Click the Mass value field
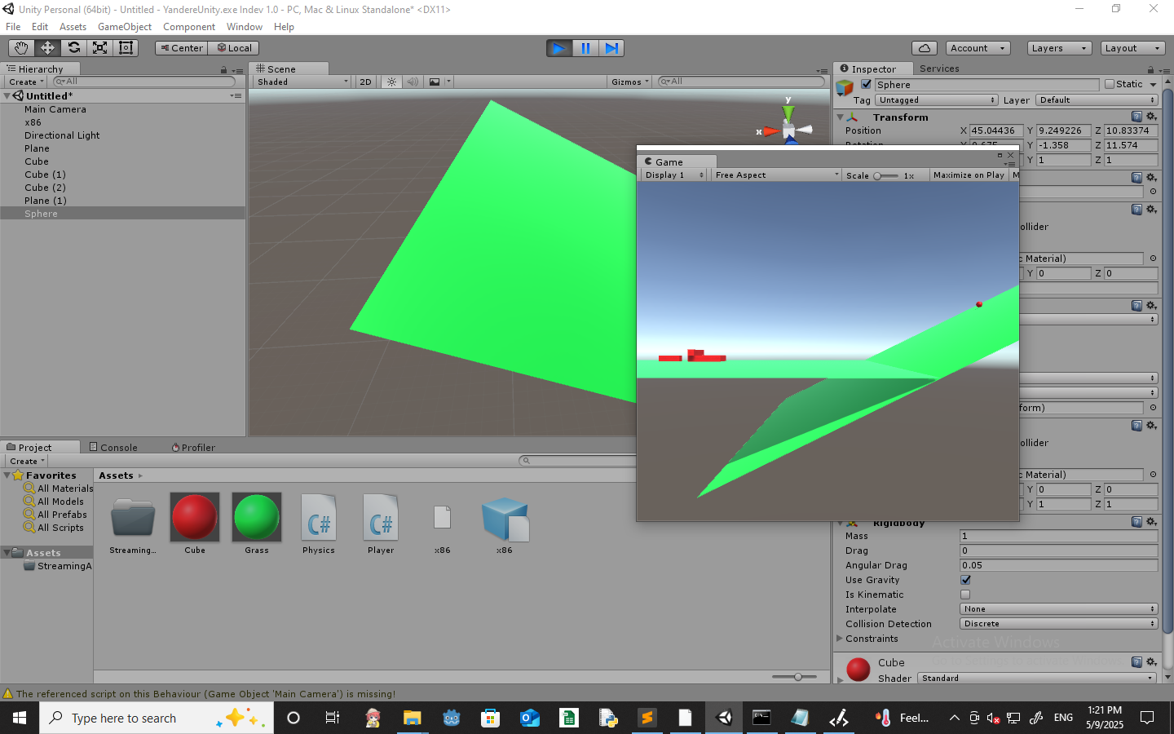 click(x=1059, y=536)
